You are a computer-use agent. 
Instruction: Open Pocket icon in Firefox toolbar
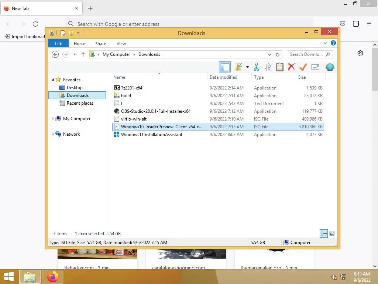(x=342, y=24)
